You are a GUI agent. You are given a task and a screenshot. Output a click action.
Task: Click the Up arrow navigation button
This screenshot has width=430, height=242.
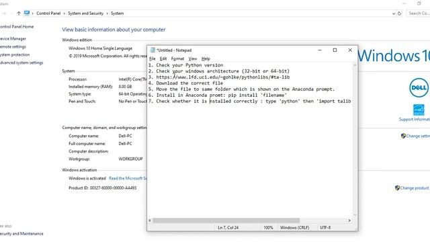click(19, 13)
